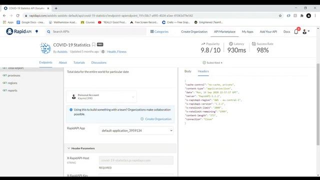Open Create Organization in the top nav
Screen dimensions: 320x180
194,31
